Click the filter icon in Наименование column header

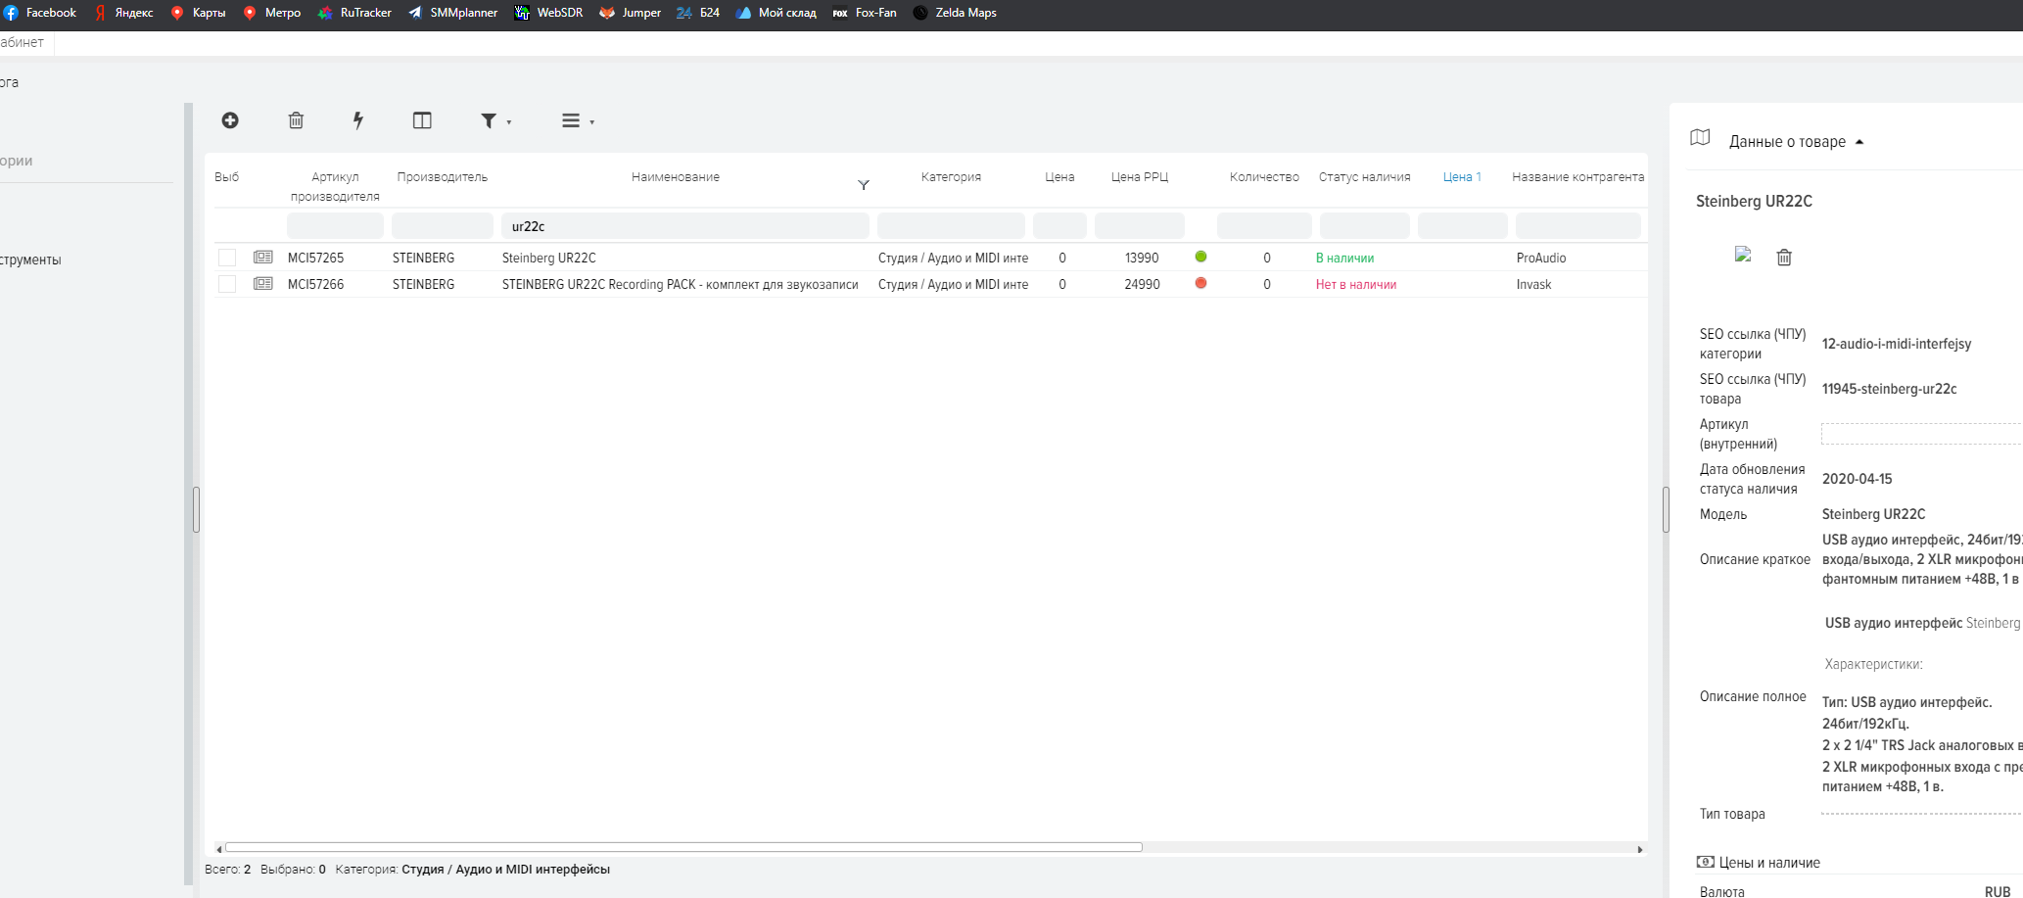864,185
